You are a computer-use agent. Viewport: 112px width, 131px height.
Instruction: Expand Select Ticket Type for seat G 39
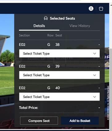click(x=59, y=75)
